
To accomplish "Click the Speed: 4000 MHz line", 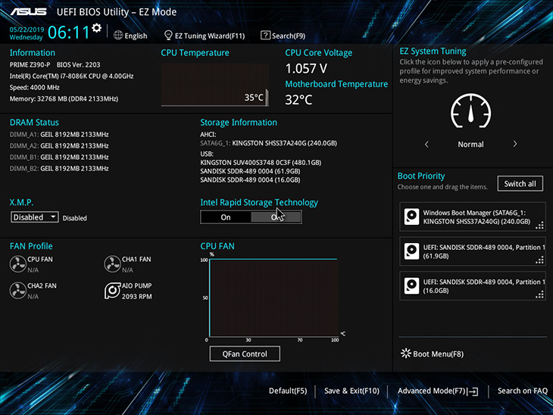I will point(35,87).
